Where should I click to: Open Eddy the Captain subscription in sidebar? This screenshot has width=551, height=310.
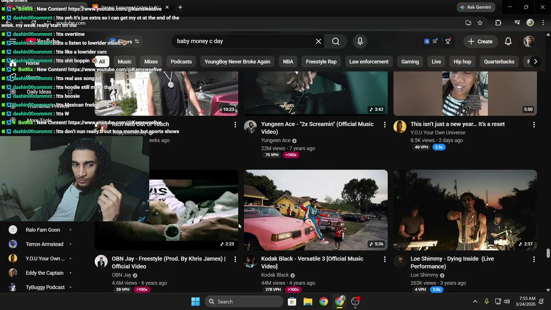pyautogui.click(x=44, y=273)
